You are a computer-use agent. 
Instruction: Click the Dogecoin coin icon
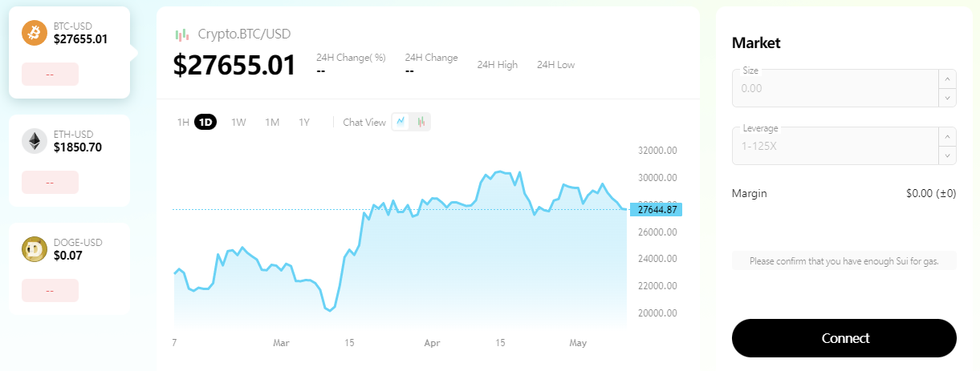tap(35, 249)
